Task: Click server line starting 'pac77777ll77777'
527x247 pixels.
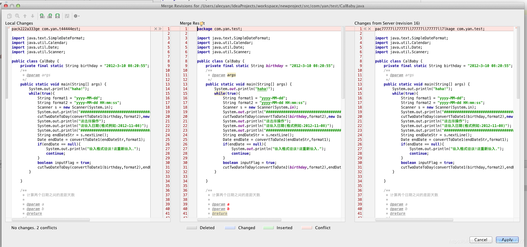Action: [430, 29]
